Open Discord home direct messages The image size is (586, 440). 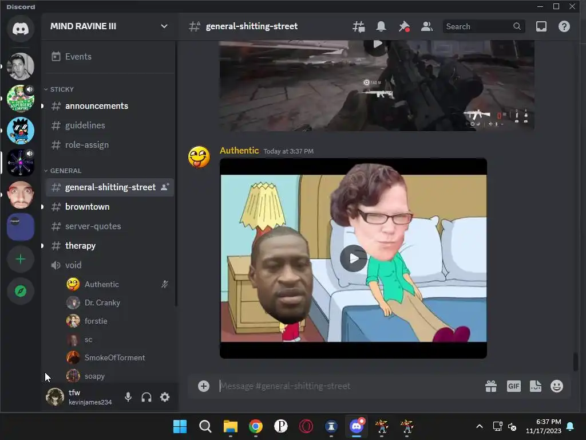click(21, 29)
